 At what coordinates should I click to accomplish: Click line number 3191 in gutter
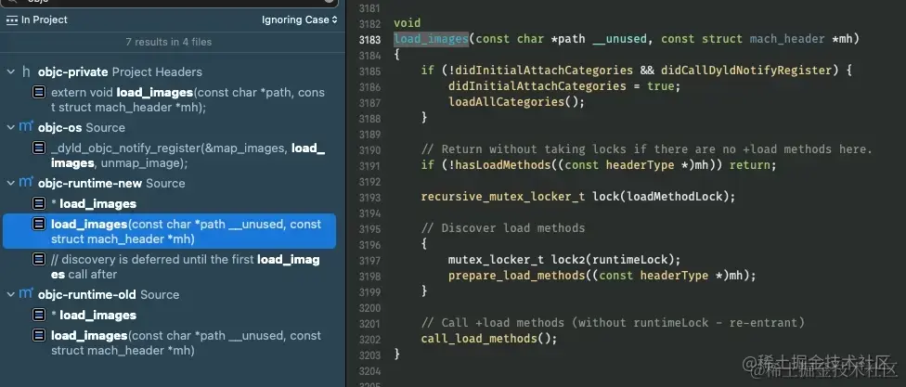tap(369, 165)
